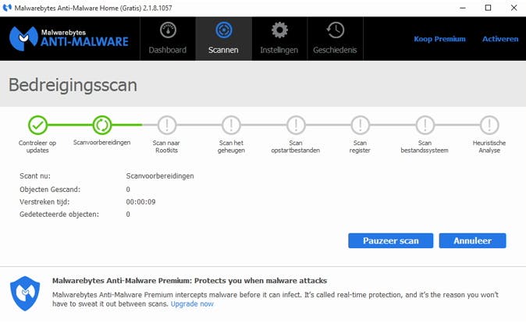The image size is (526, 323).
Task: Maximize the Malwarebytes window
Action: click(488, 8)
